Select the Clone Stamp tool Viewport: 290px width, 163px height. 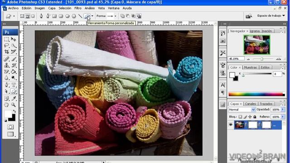point(6,65)
